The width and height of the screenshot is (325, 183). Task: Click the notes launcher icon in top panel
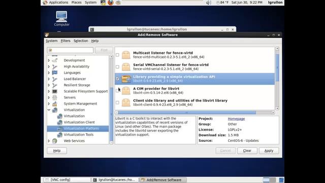pyautogui.click(x=118, y=3)
